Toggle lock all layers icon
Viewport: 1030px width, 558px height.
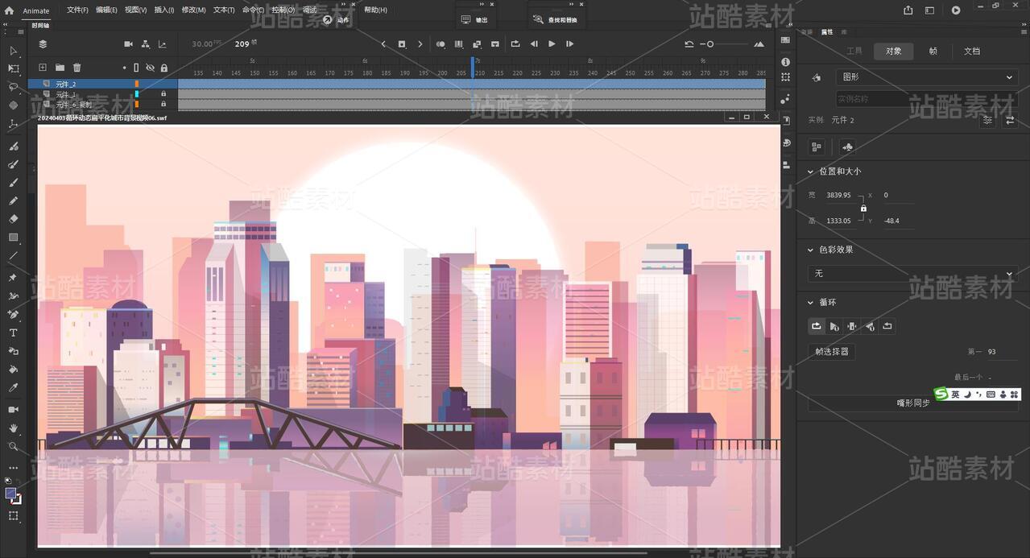pos(164,68)
